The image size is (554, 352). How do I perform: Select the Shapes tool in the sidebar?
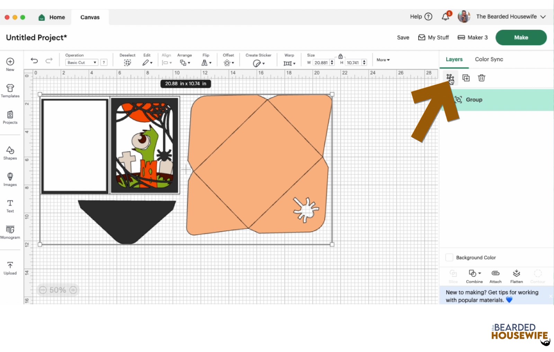point(10,152)
